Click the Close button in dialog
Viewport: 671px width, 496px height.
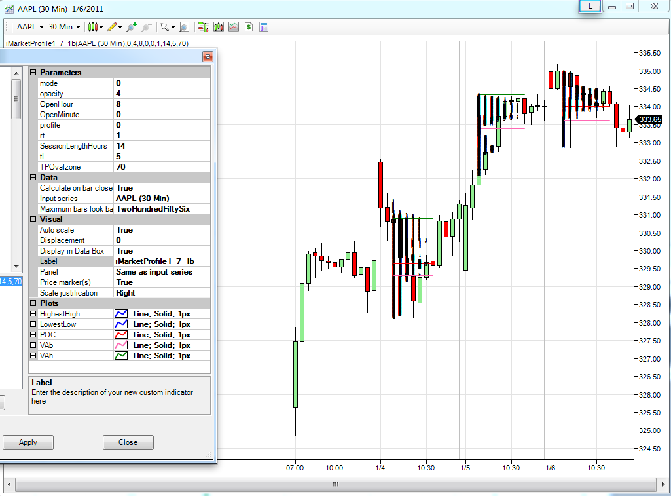pos(128,442)
